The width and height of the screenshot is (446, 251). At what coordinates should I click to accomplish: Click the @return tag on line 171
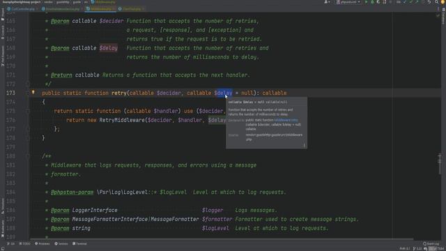point(61,75)
